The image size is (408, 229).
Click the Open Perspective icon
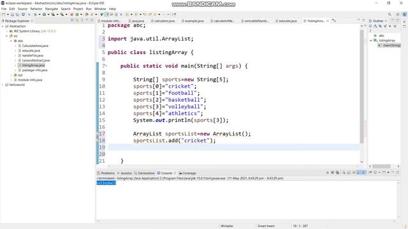pos(398,14)
